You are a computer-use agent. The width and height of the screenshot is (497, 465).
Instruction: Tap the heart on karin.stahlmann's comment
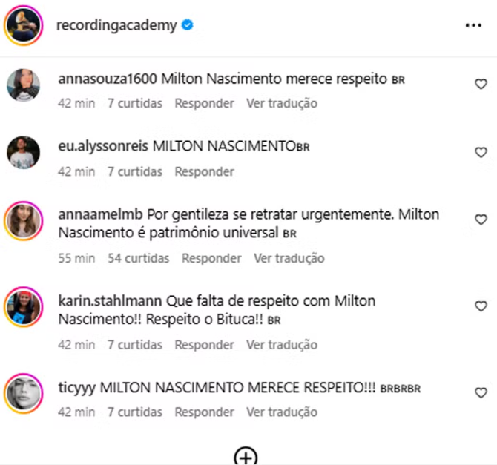click(481, 306)
